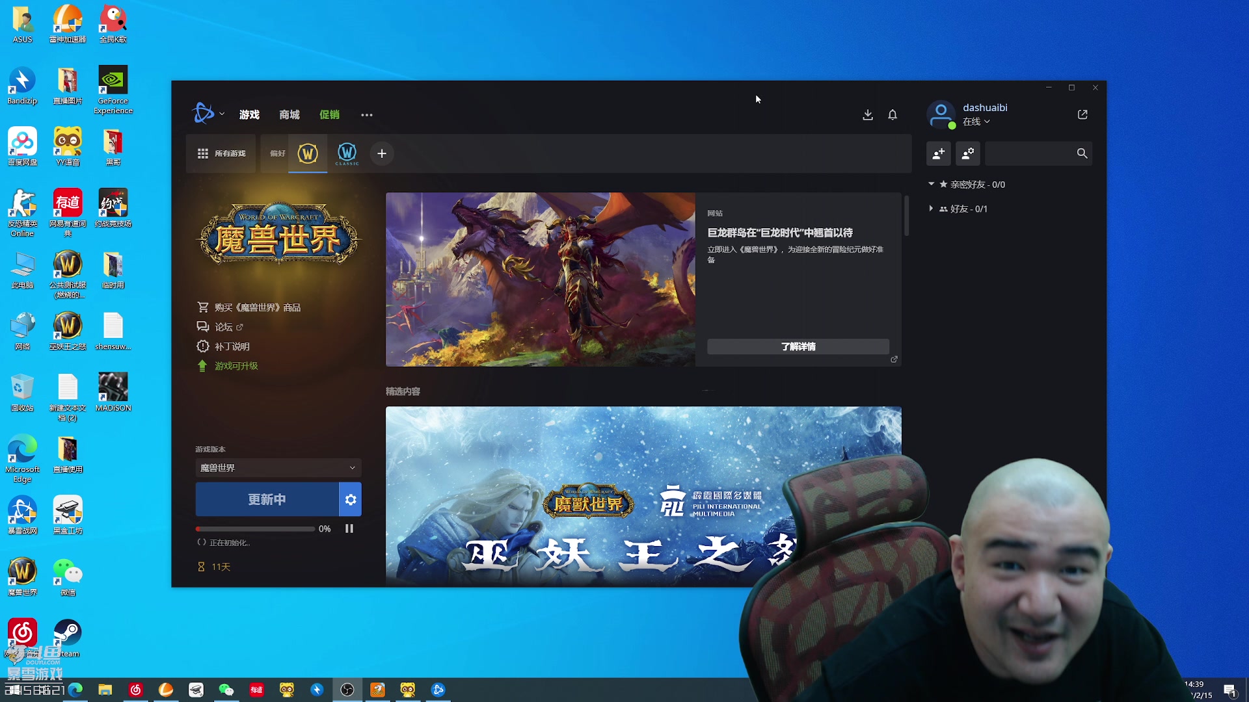The image size is (1249, 702).
Task: Open the Windows notification center
Action: click(x=1229, y=690)
